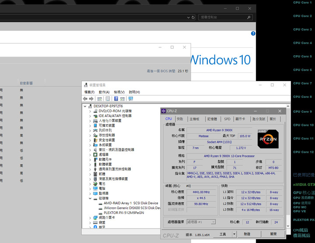Click the 網路介面卡 network adapter icon

95,218
